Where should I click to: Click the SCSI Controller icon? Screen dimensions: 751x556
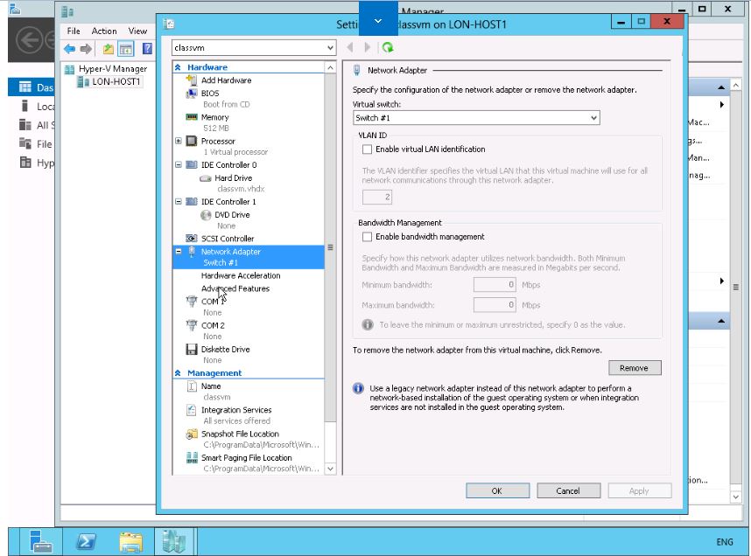[x=192, y=239]
